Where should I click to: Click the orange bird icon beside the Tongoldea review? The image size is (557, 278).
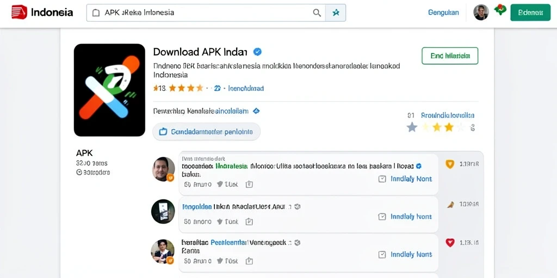[450, 204]
